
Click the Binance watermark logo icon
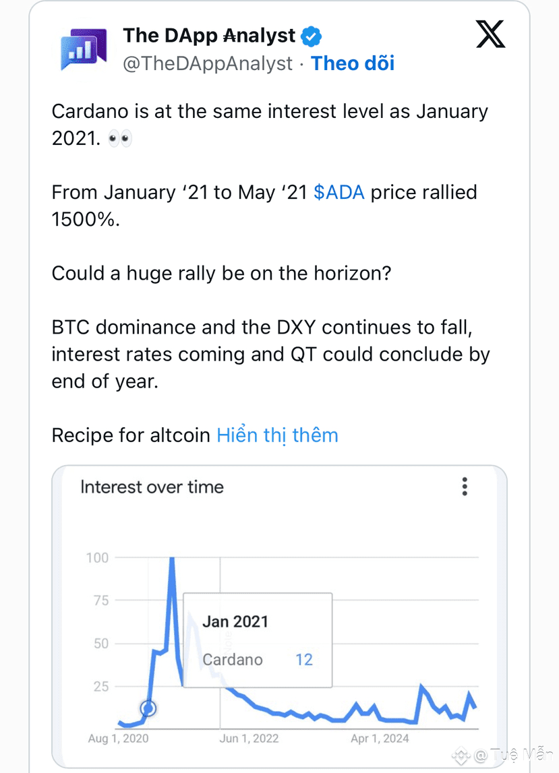click(461, 755)
